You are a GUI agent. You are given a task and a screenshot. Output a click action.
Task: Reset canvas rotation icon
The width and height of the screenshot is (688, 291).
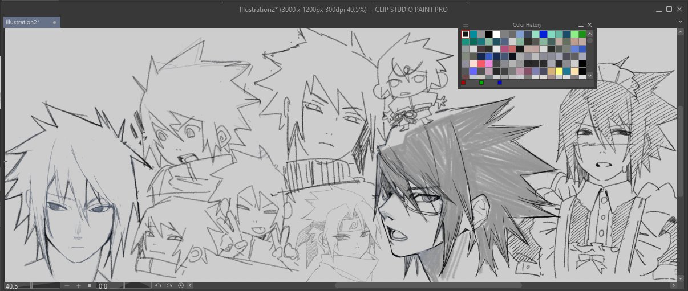point(181,286)
